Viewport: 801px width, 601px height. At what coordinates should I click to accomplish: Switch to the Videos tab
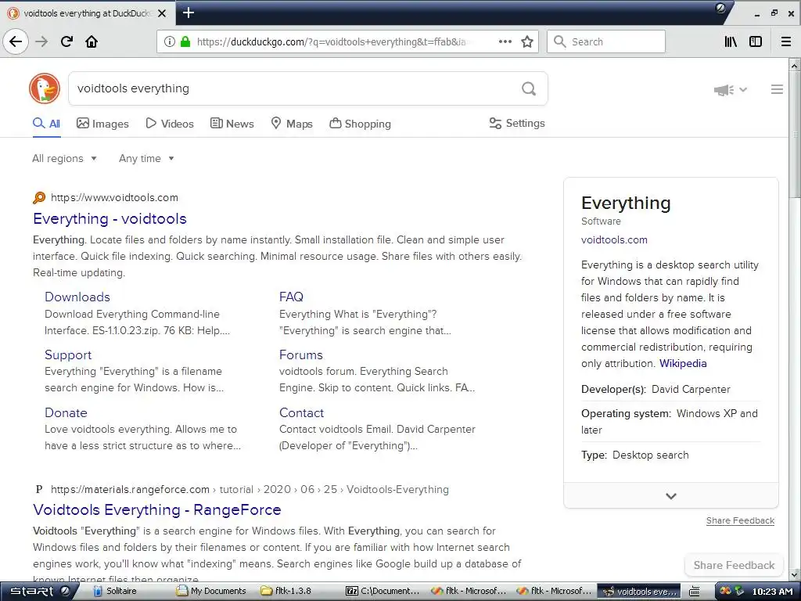click(x=170, y=124)
